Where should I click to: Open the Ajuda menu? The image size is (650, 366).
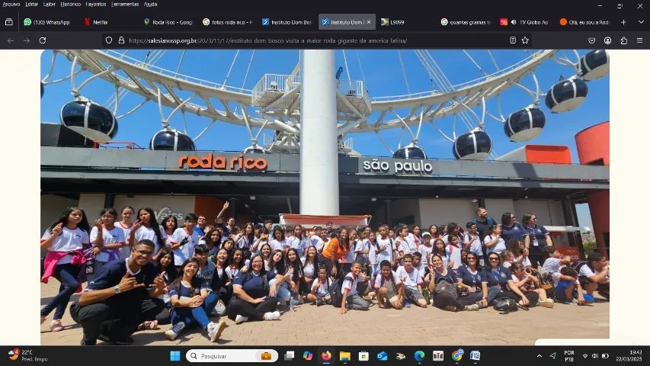(150, 4)
